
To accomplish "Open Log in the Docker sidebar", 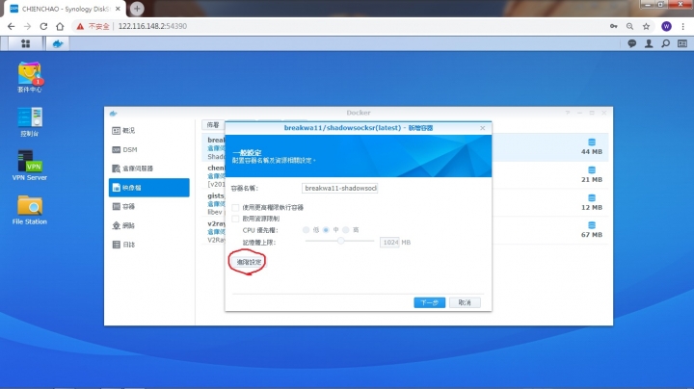I will [148, 245].
